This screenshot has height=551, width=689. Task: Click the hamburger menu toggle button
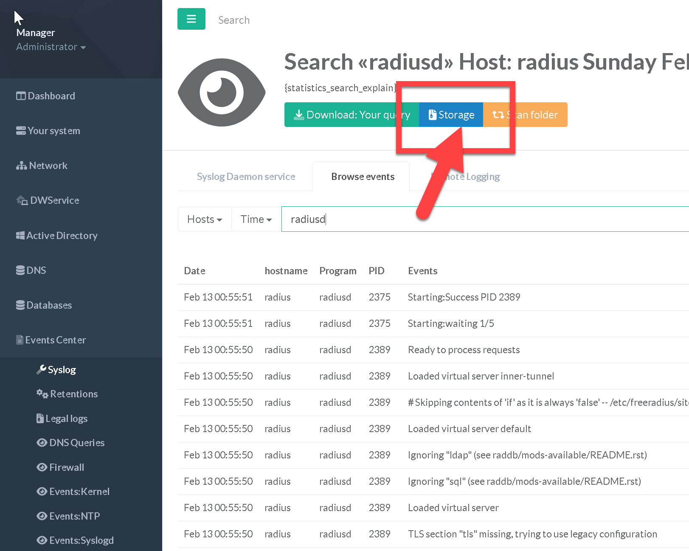[x=191, y=19]
